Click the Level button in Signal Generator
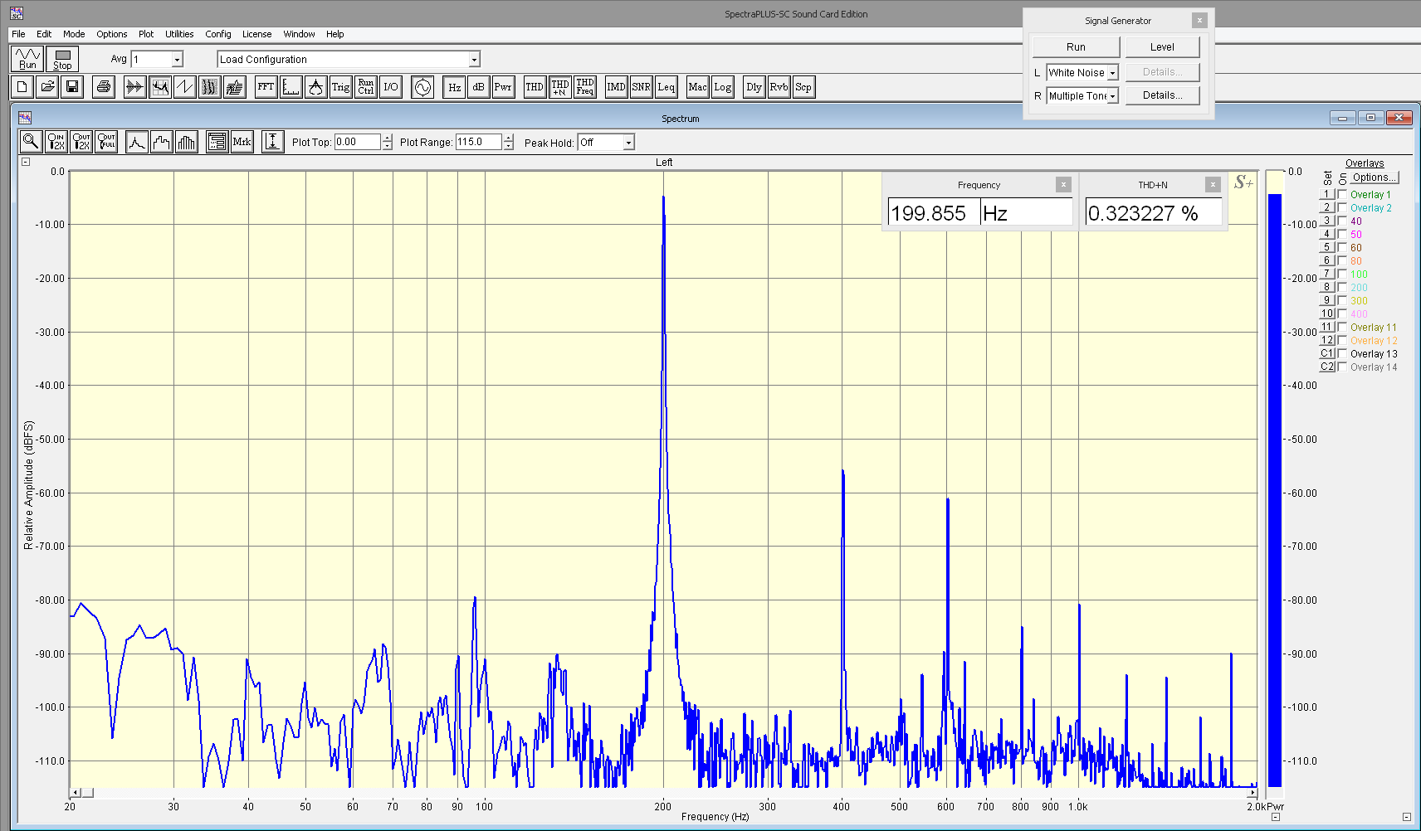This screenshot has height=831, width=1421. [1162, 47]
